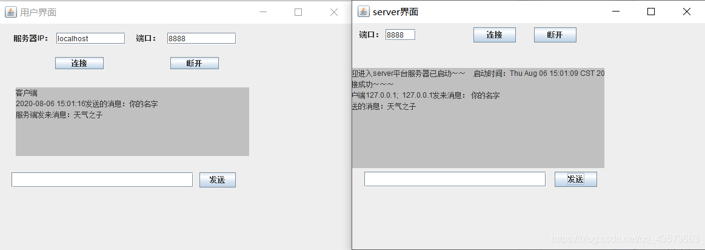
Task: Click the 端口: label in 用户界面
Action: click(x=146, y=38)
